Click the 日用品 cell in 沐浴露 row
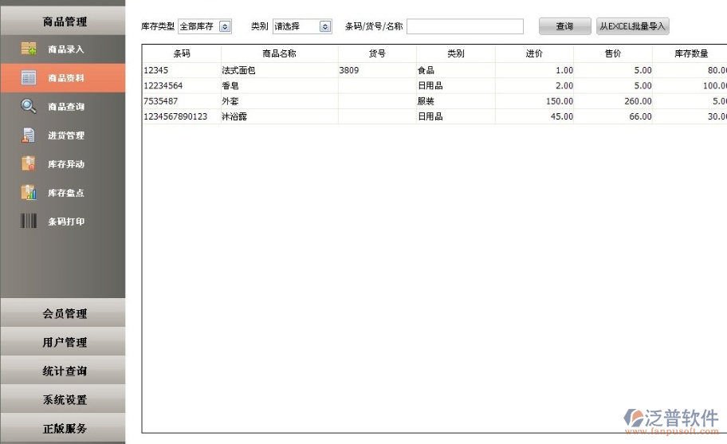Screen dimensions: 727x444 pos(456,116)
